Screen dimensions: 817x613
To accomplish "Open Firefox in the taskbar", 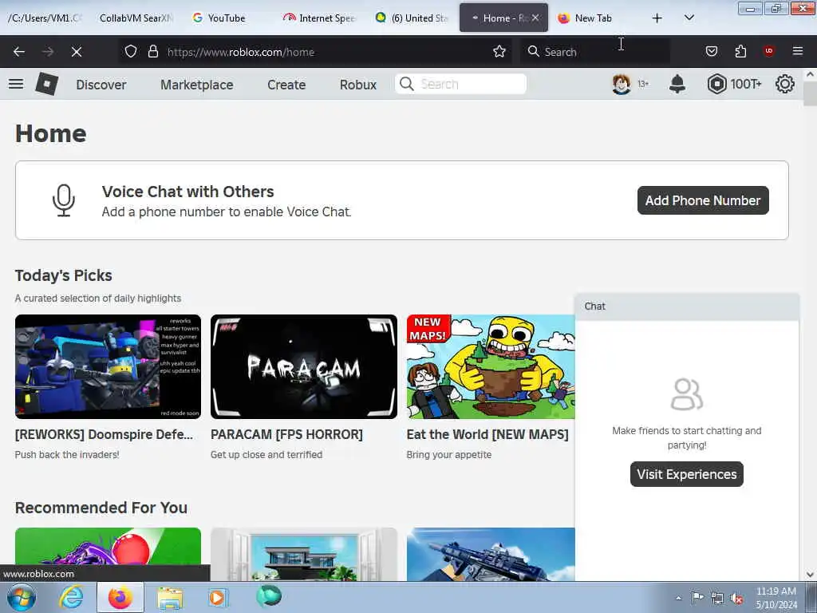I will pyautogui.click(x=120, y=597).
